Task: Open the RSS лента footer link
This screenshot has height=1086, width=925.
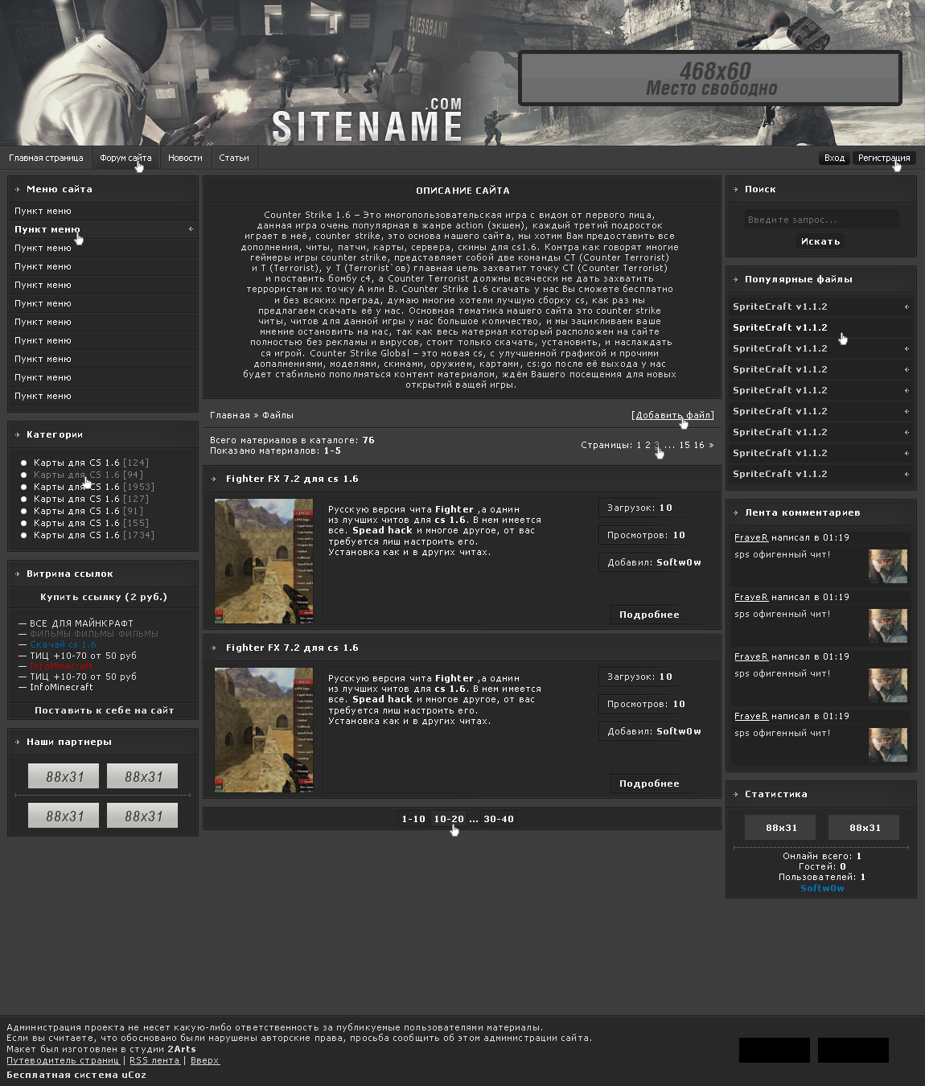Action: 154,1060
